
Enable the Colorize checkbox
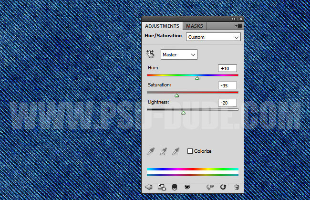click(190, 151)
